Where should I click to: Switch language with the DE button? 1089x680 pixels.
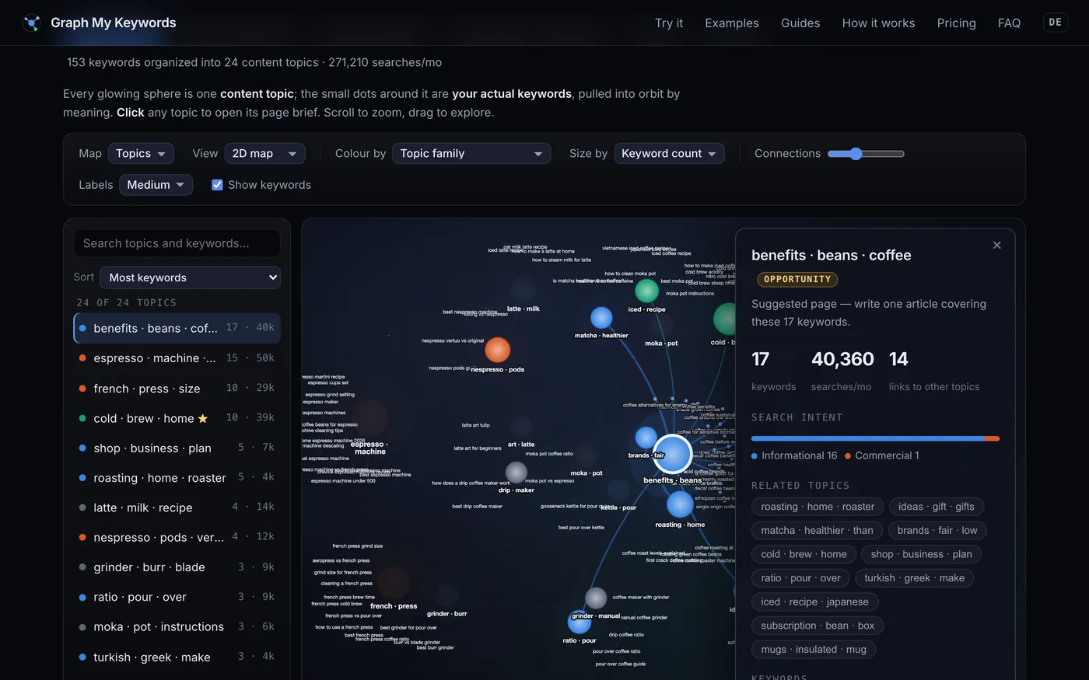click(1055, 23)
